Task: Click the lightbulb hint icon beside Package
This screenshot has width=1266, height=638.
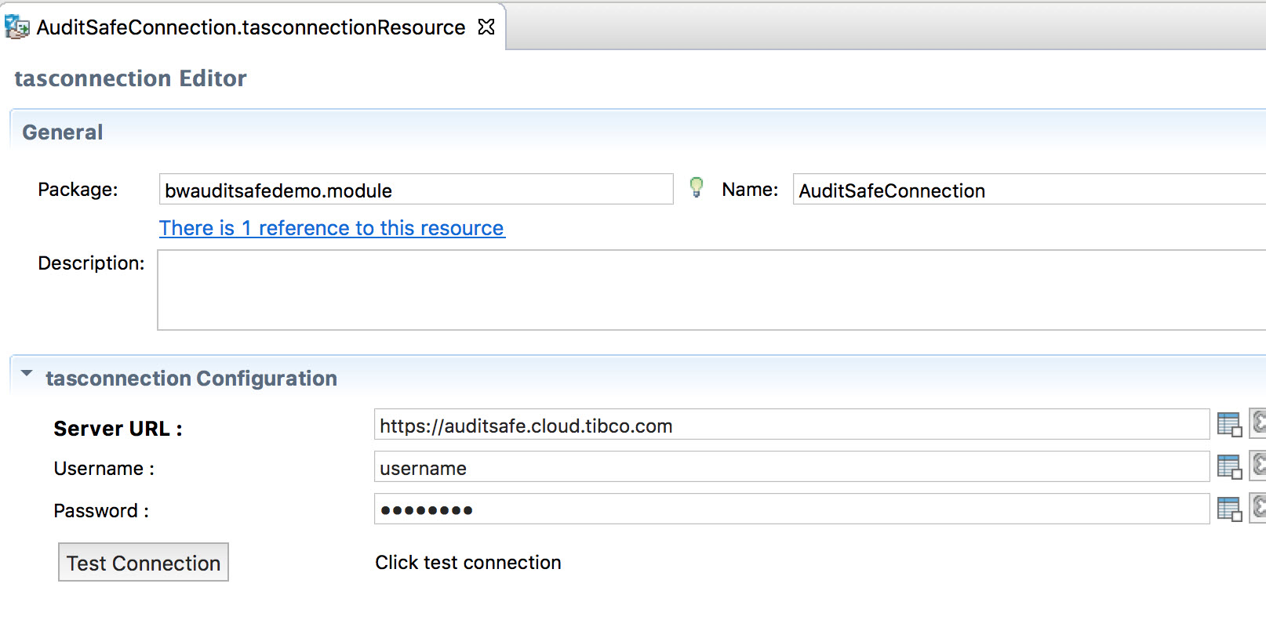Action: click(x=696, y=187)
